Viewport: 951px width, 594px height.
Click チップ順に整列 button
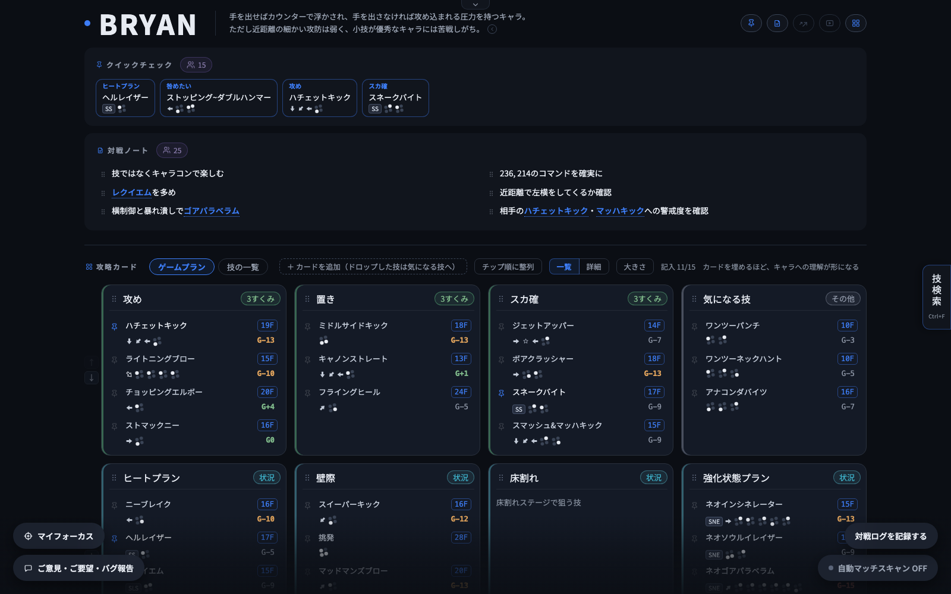tap(508, 267)
